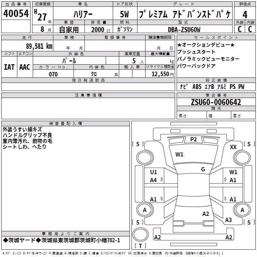
Task: Select the 車台番号 header
Action: 216,95
